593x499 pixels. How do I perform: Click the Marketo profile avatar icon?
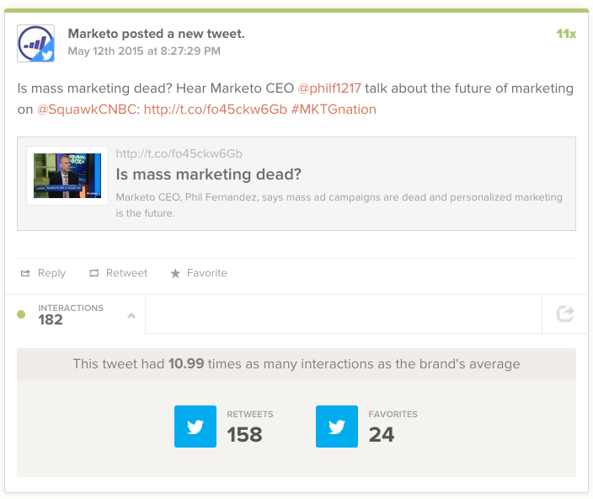tap(36, 43)
